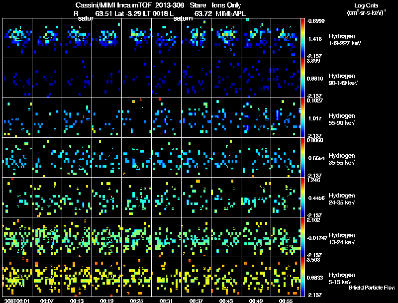This screenshot has height=303, width=398.
Task: Click the 'Hydrogen 24-35 keV' row label
Action: 342,199
